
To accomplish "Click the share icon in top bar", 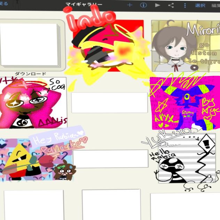I will point(171,6).
